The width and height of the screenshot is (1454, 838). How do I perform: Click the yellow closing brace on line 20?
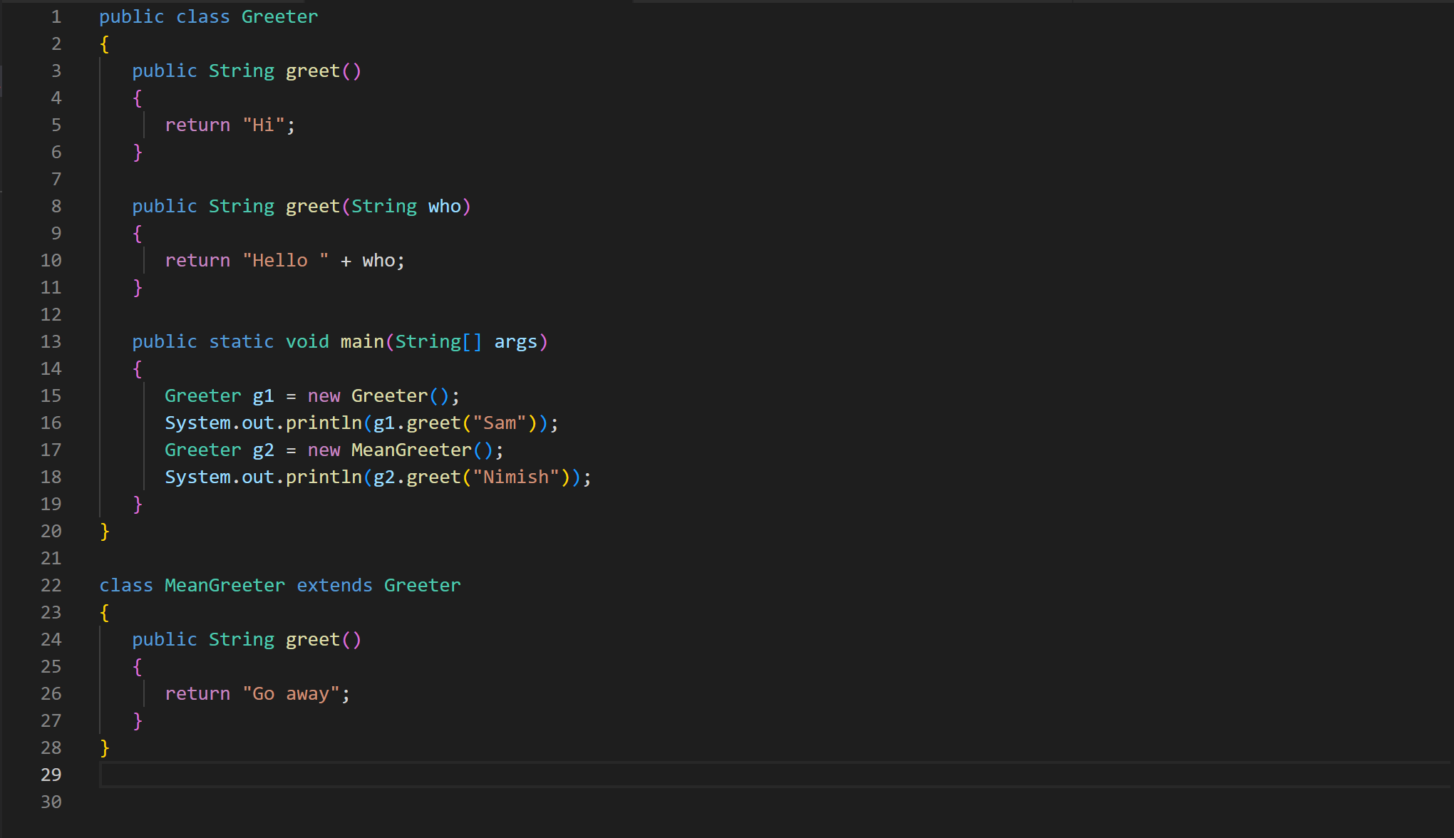click(105, 532)
